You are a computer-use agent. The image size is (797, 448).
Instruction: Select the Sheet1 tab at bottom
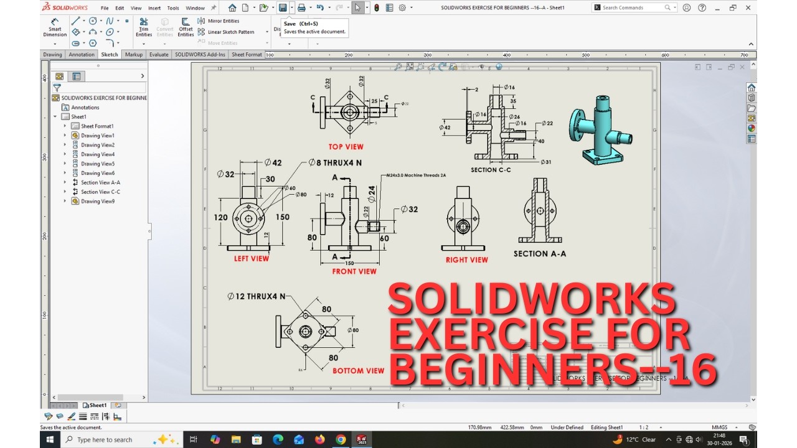pos(95,405)
